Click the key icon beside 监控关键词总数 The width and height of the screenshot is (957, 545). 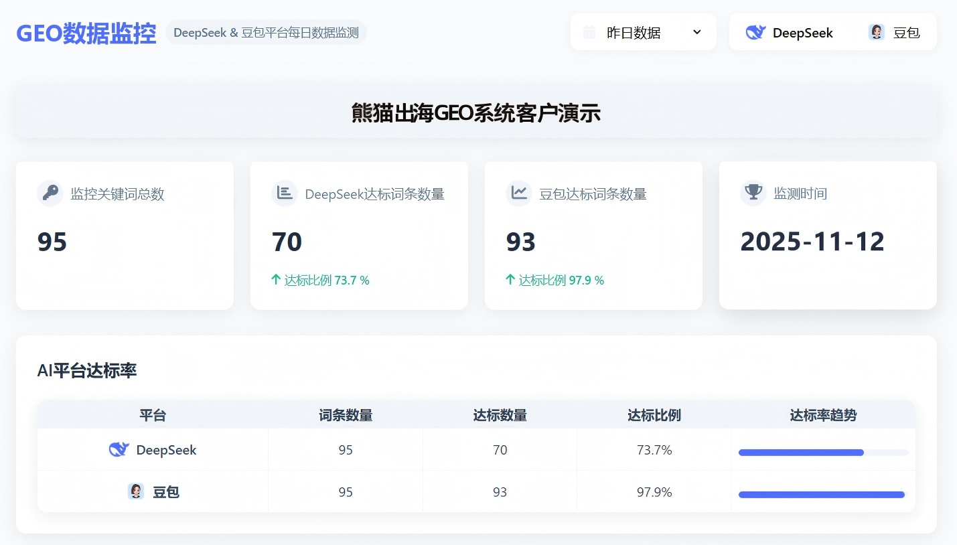point(50,193)
